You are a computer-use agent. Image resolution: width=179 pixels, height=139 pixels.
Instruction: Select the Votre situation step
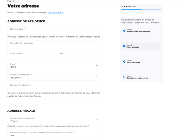click(x=133, y=63)
